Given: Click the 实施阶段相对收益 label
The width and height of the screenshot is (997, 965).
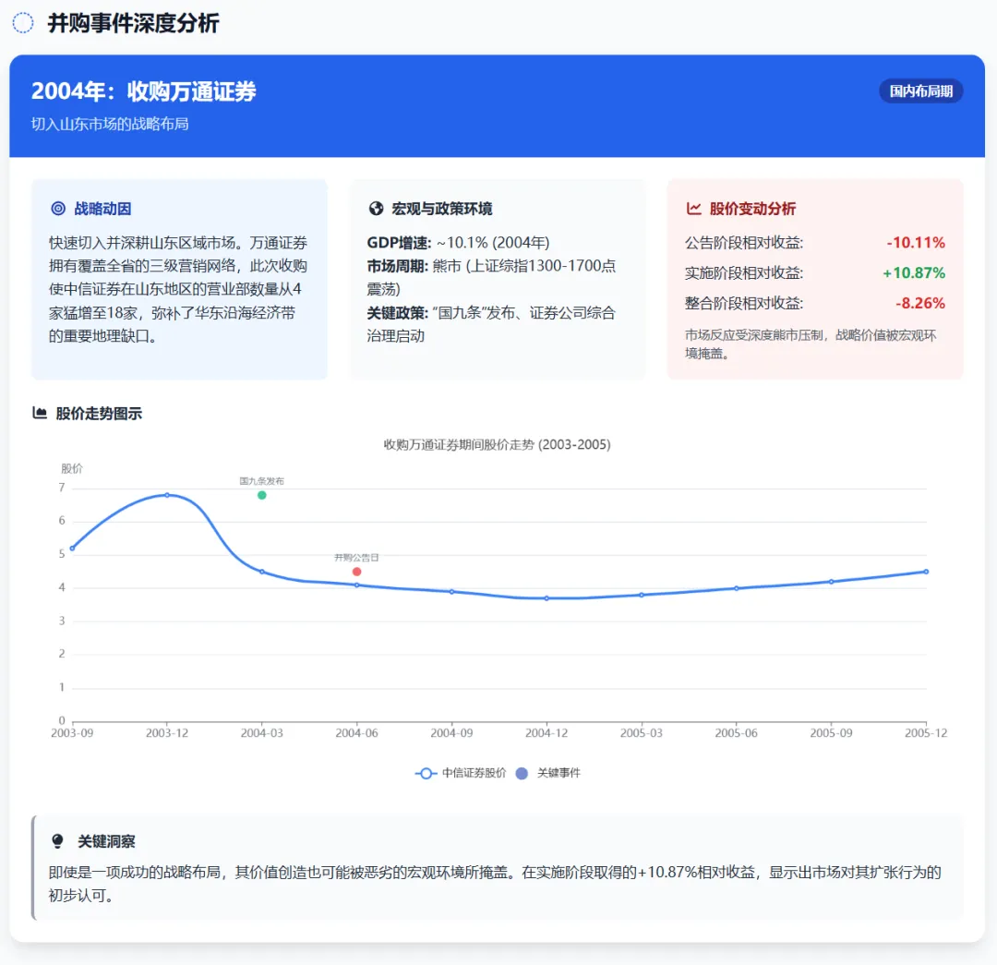Looking at the screenshot, I should (744, 273).
